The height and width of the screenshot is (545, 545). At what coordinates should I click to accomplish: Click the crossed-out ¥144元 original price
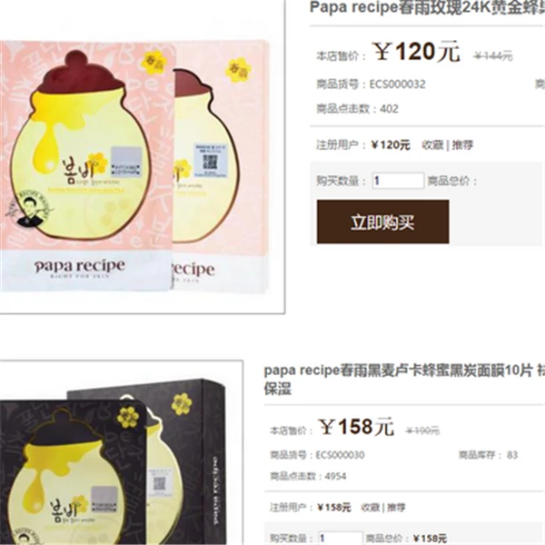pyautogui.click(x=493, y=55)
